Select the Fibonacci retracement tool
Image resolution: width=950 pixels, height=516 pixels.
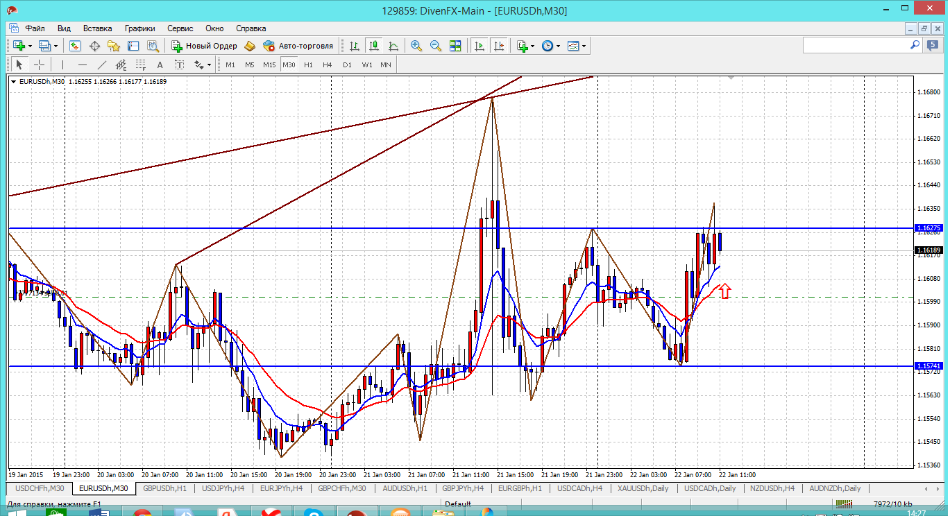click(141, 64)
